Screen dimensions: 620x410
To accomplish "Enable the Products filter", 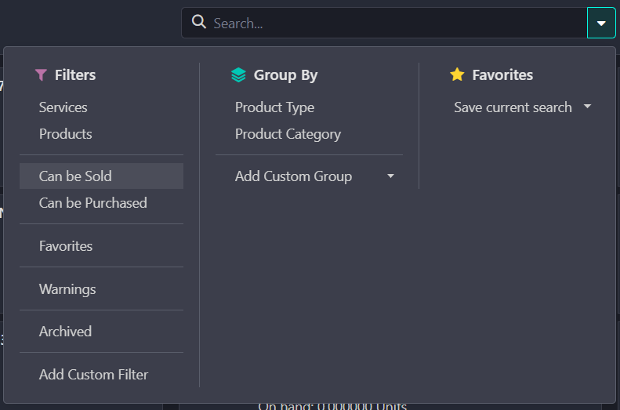I will 66,134.
